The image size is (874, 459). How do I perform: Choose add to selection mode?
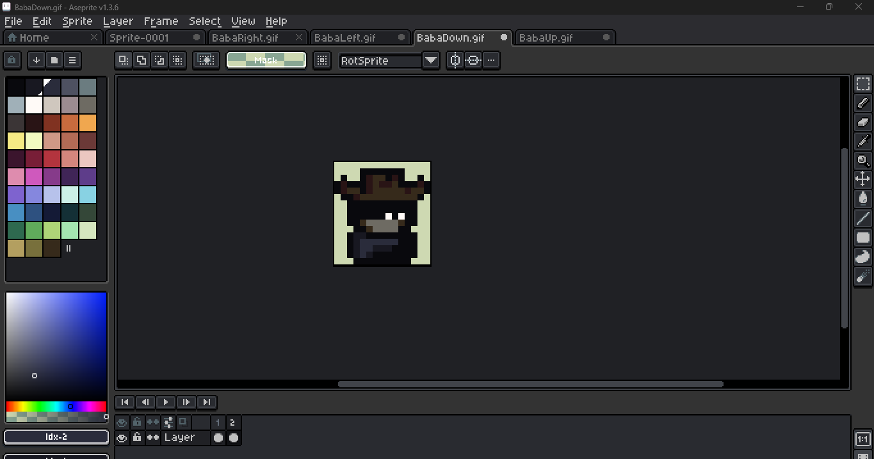click(142, 60)
